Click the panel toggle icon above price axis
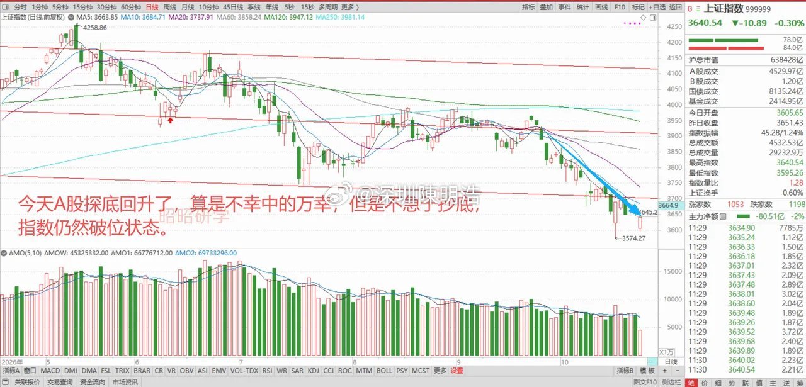The height and width of the screenshot is (387, 806). 653,18
